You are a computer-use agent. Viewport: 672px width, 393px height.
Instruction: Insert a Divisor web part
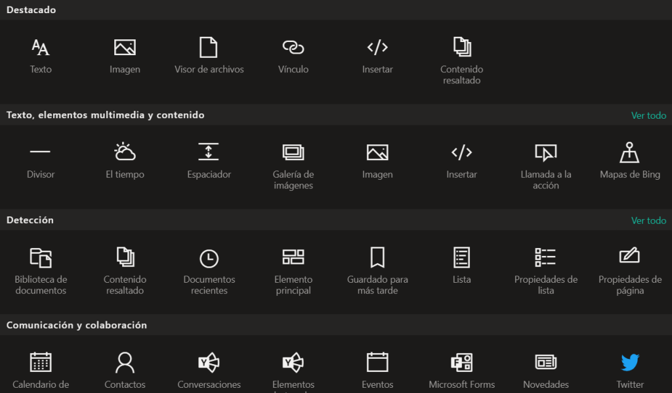[41, 153]
